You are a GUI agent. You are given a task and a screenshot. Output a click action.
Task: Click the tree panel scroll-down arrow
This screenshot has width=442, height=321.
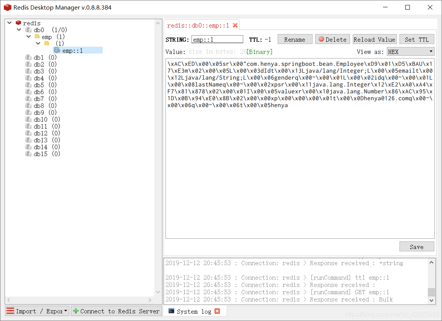[158, 292]
